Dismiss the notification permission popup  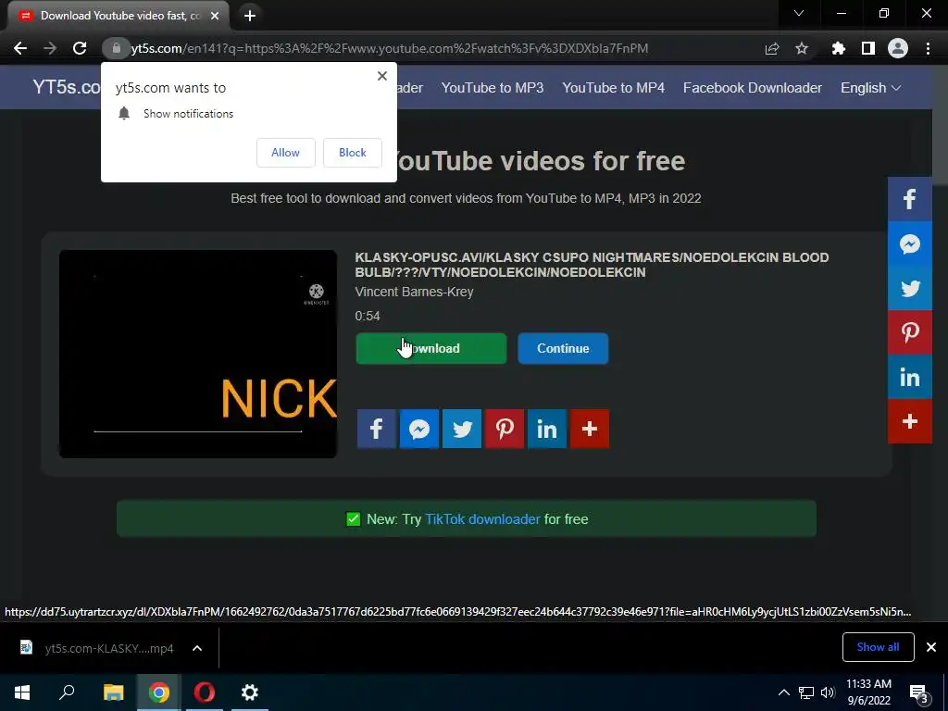coord(382,76)
